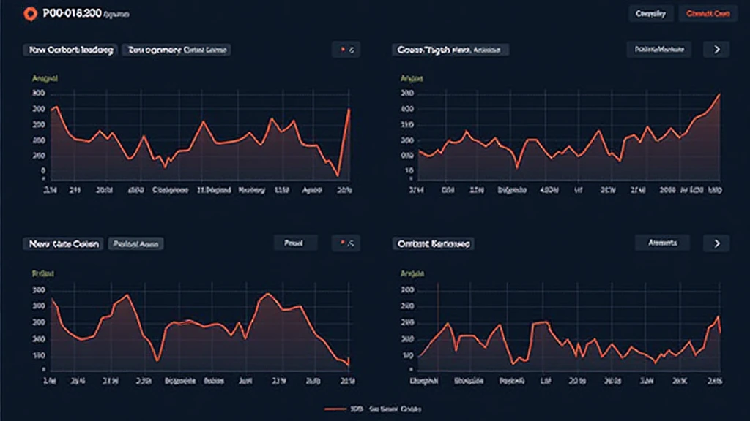Click the title tag above the bottom-right chart
This screenshot has width=750, height=421.
point(434,243)
